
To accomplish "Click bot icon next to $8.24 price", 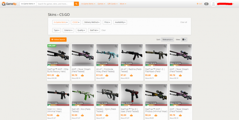I will click(x=156, y=115).
